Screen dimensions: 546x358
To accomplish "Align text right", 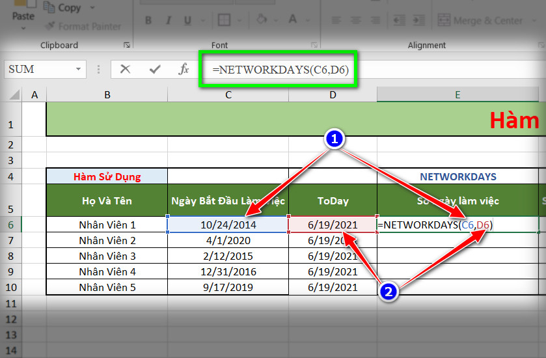I will click(x=375, y=21).
